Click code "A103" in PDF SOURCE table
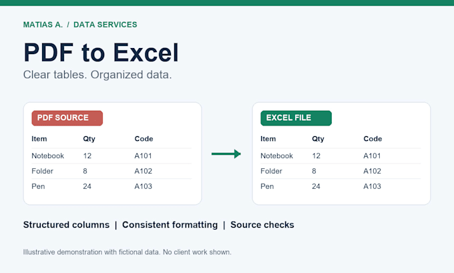The width and height of the screenshot is (454, 273). (143, 186)
